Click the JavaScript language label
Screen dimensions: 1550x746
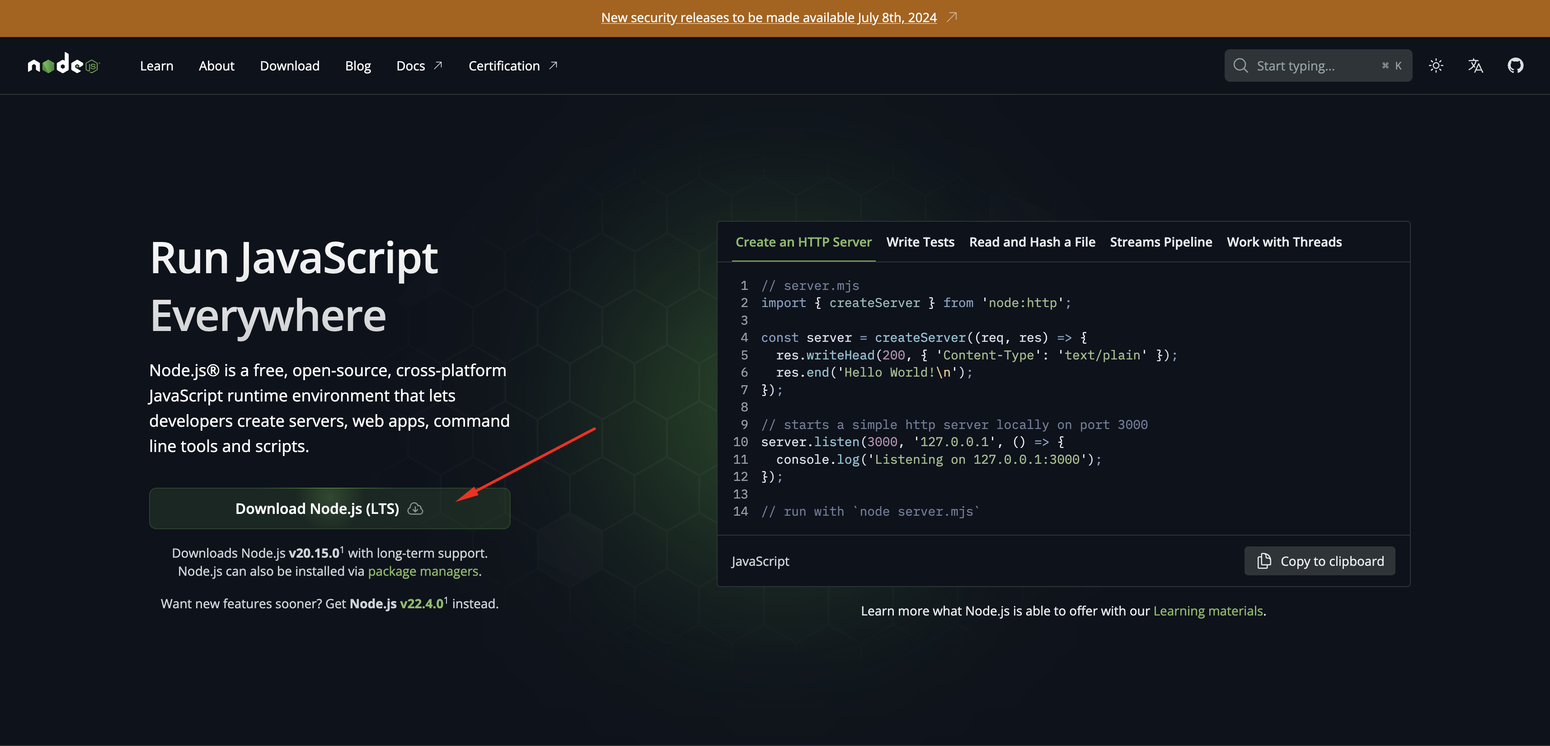(760, 561)
